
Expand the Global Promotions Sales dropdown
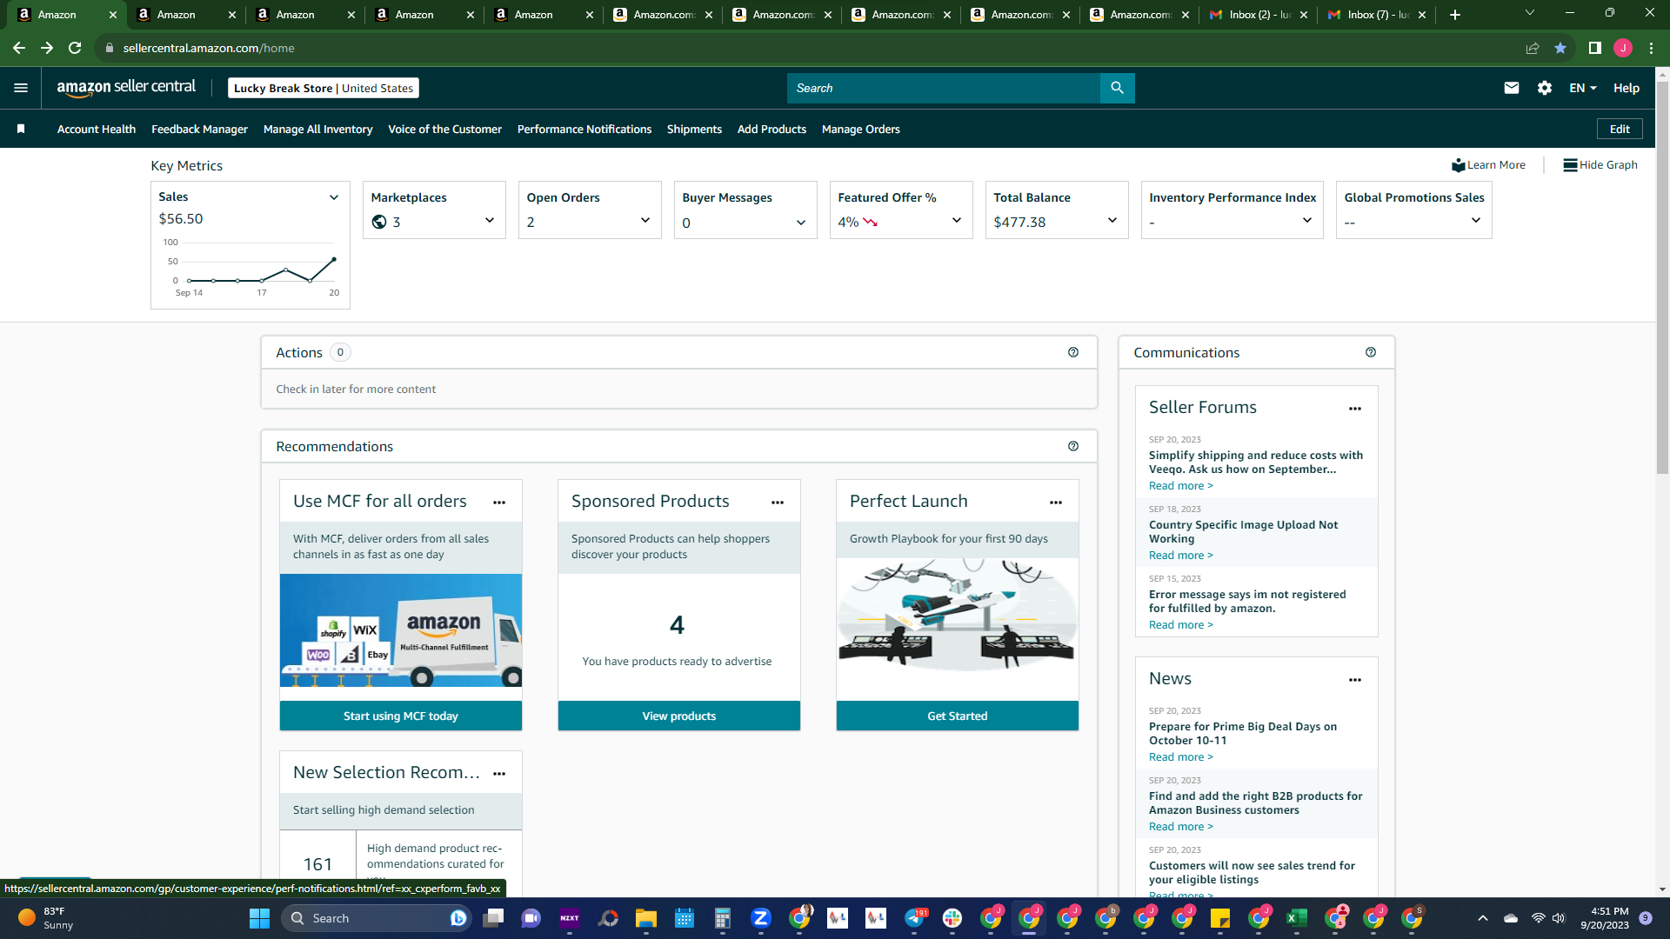pos(1476,221)
